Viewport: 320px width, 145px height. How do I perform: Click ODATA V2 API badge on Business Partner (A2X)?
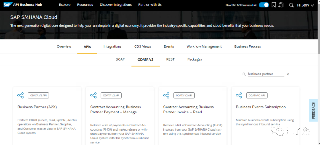coord(38,95)
